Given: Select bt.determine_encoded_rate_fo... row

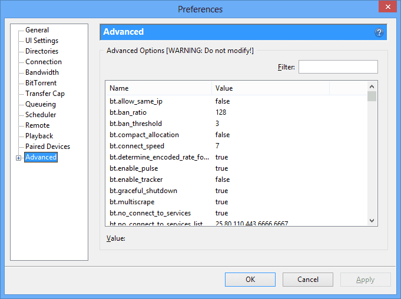Looking at the screenshot, I should (x=236, y=157).
